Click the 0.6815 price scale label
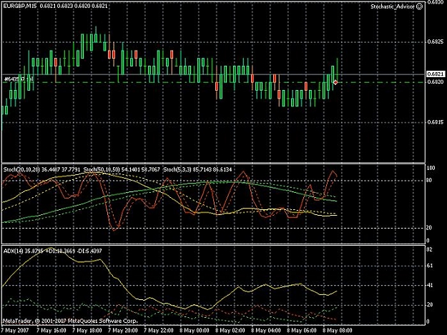Viewport: 447px width, 335px height. pos(436,122)
